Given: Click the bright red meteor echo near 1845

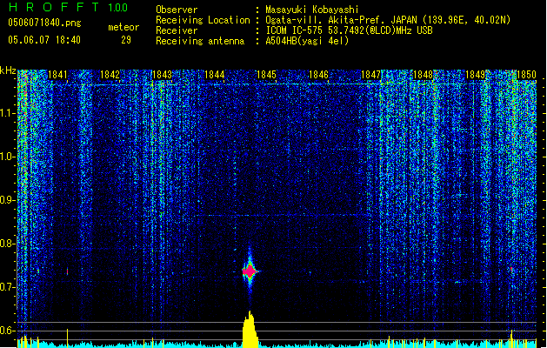Looking at the screenshot, I should click(x=250, y=271).
